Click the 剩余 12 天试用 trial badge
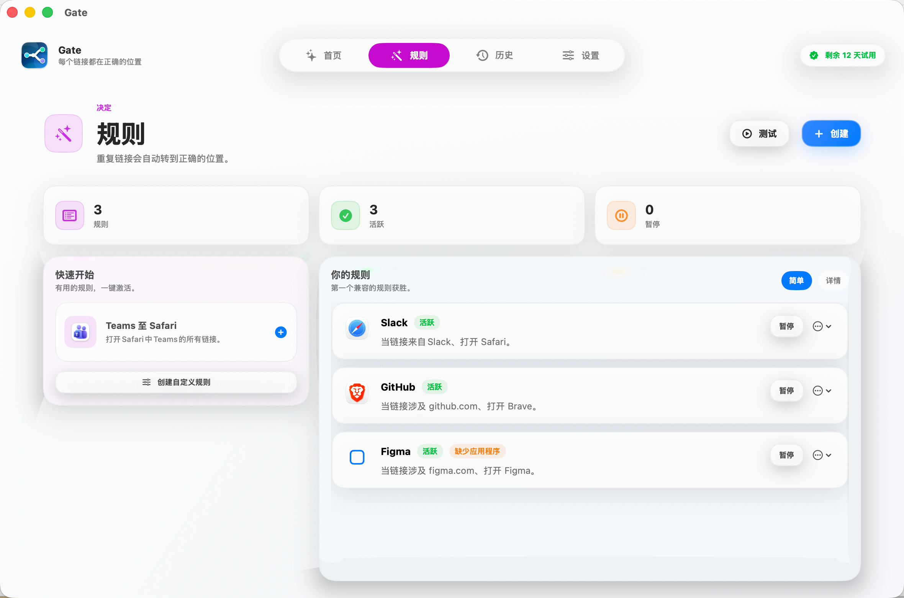Viewport: 904px width, 598px height. click(x=843, y=55)
